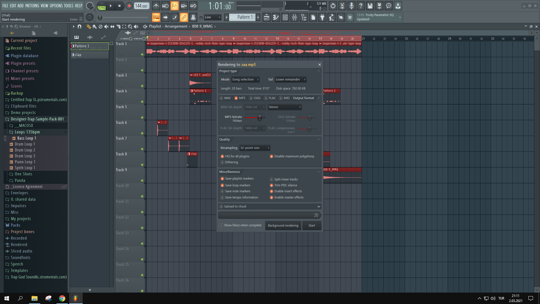540x304 pixels.
Task: Open the VIEW menu
Action: (44, 6)
